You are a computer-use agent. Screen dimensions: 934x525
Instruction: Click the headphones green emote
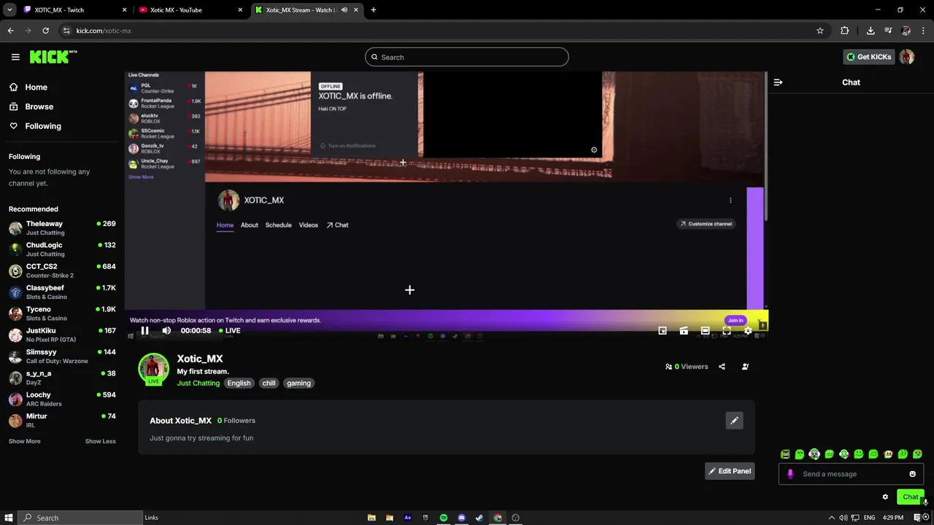[814, 454]
